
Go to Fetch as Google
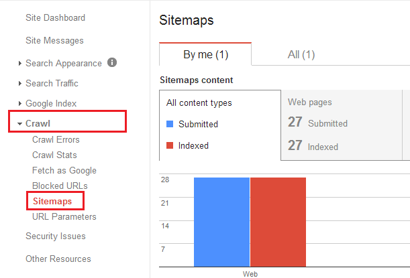coord(64,171)
